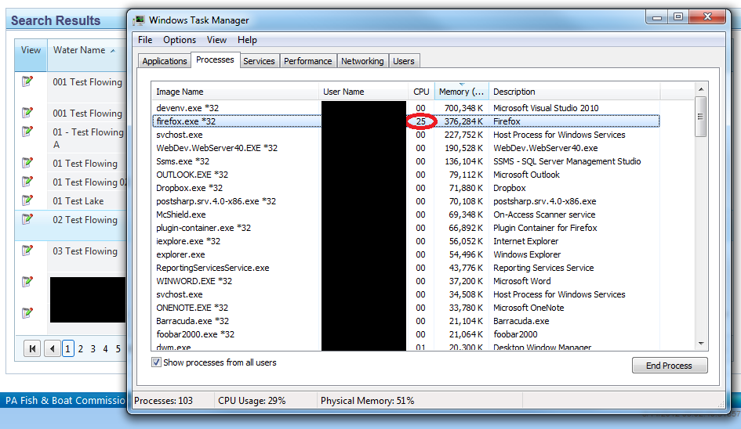The image size is (741, 429).
Task: Click 02 Test Flowing water name
Action: click(x=85, y=220)
